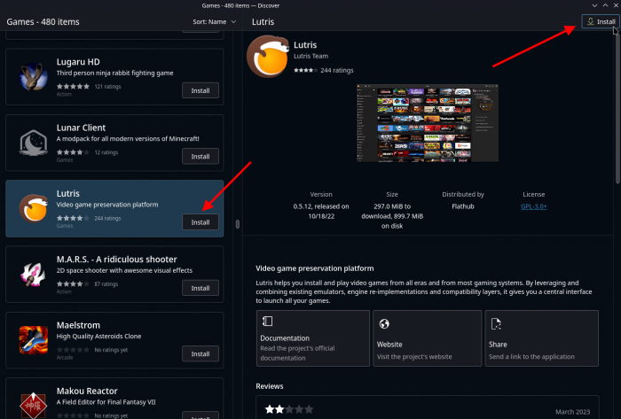
Task: Open the project's Website card
Action: pos(427,338)
